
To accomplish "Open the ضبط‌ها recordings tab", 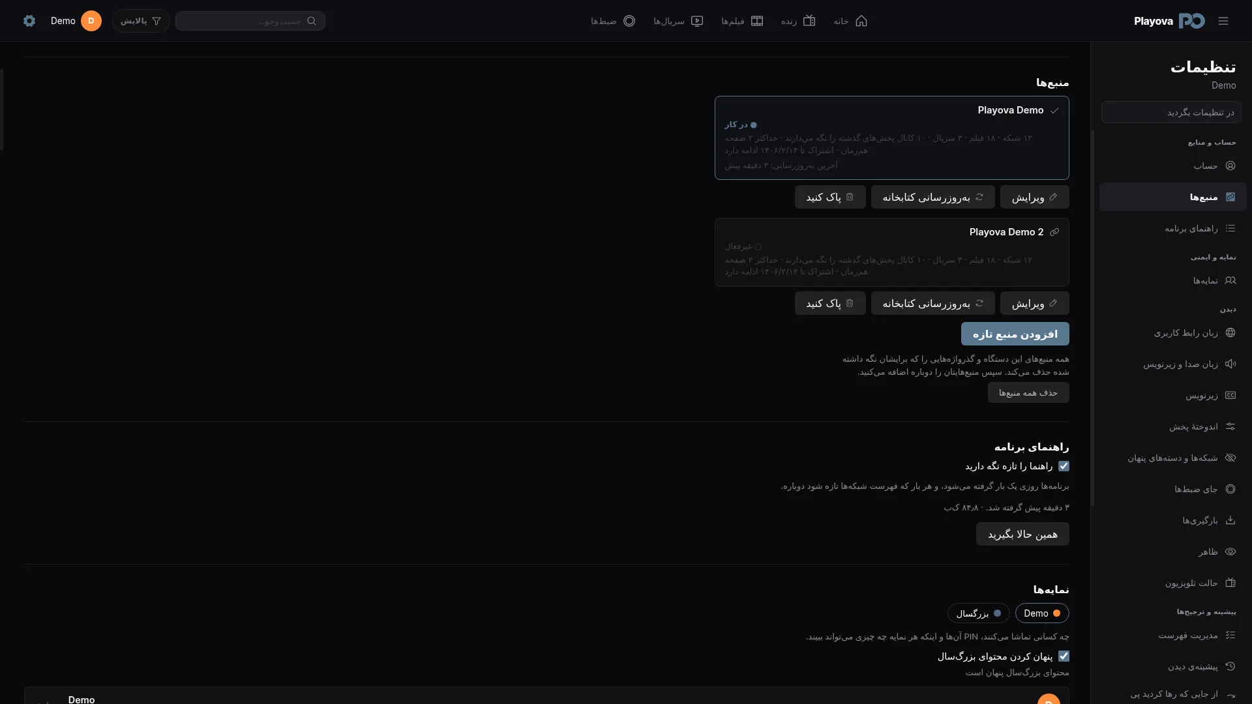I will pyautogui.click(x=613, y=21).
